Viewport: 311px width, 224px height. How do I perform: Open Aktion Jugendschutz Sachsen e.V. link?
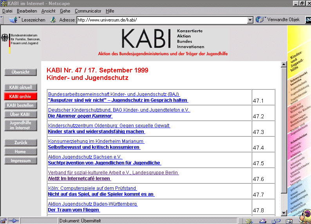pos(85,157)
